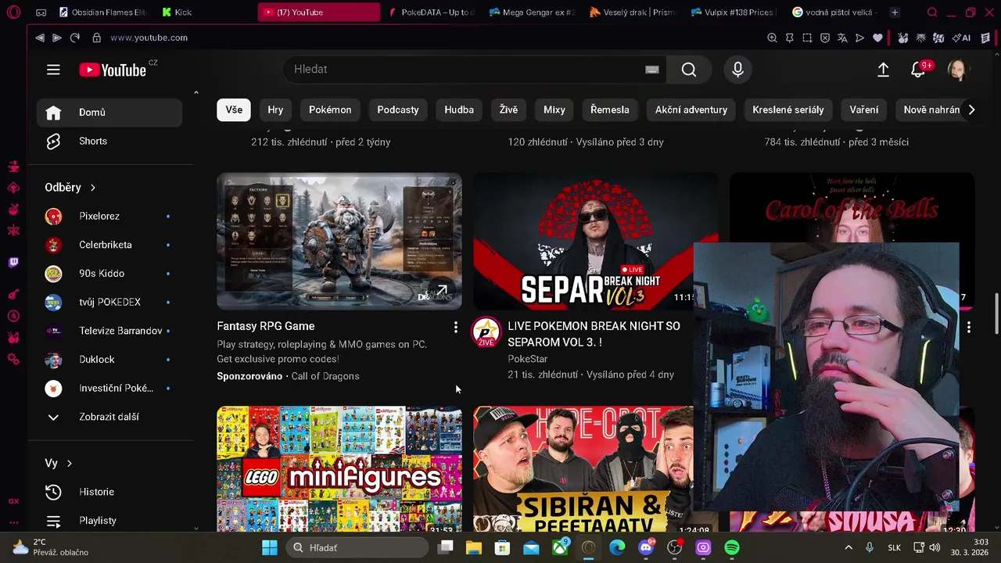
Task: Open the Pixelorez subscription
Action: coord(109,217)
